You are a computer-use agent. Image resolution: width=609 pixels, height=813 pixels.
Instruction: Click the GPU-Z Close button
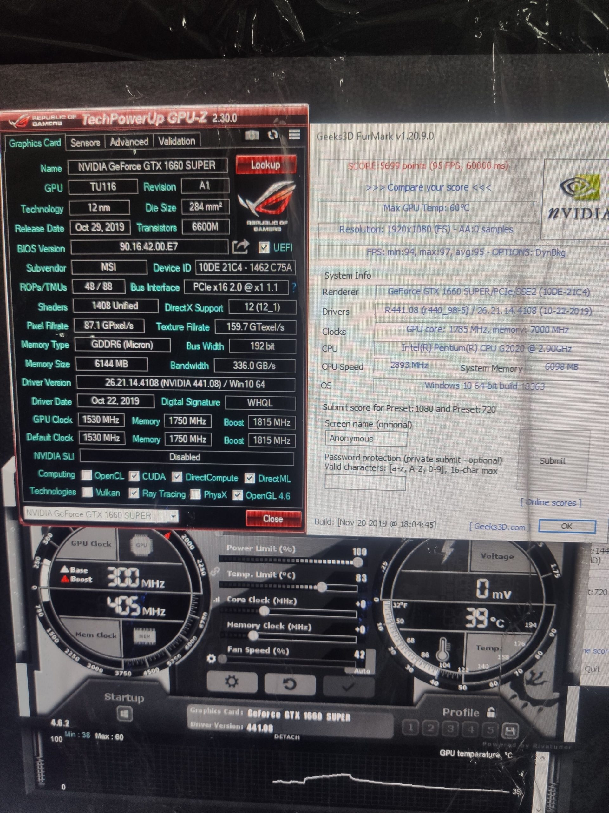pyautogui.click(x=273, y=519)
